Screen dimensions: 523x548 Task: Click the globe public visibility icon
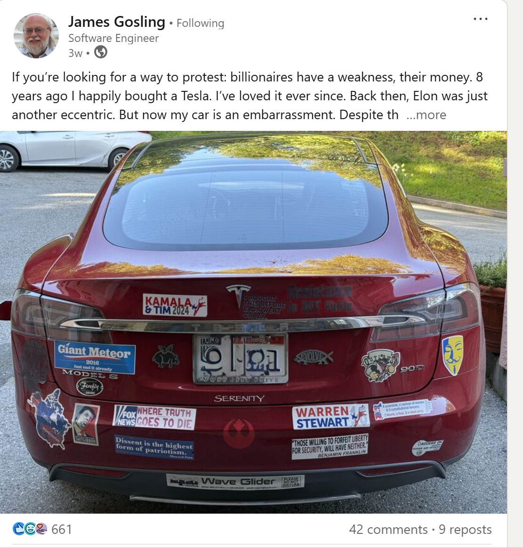pyautogui.click(x=101, y=52)
